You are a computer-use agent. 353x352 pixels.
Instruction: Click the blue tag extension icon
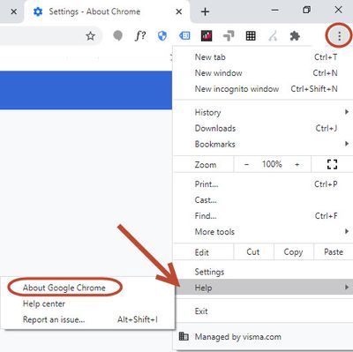coord(184,36)
